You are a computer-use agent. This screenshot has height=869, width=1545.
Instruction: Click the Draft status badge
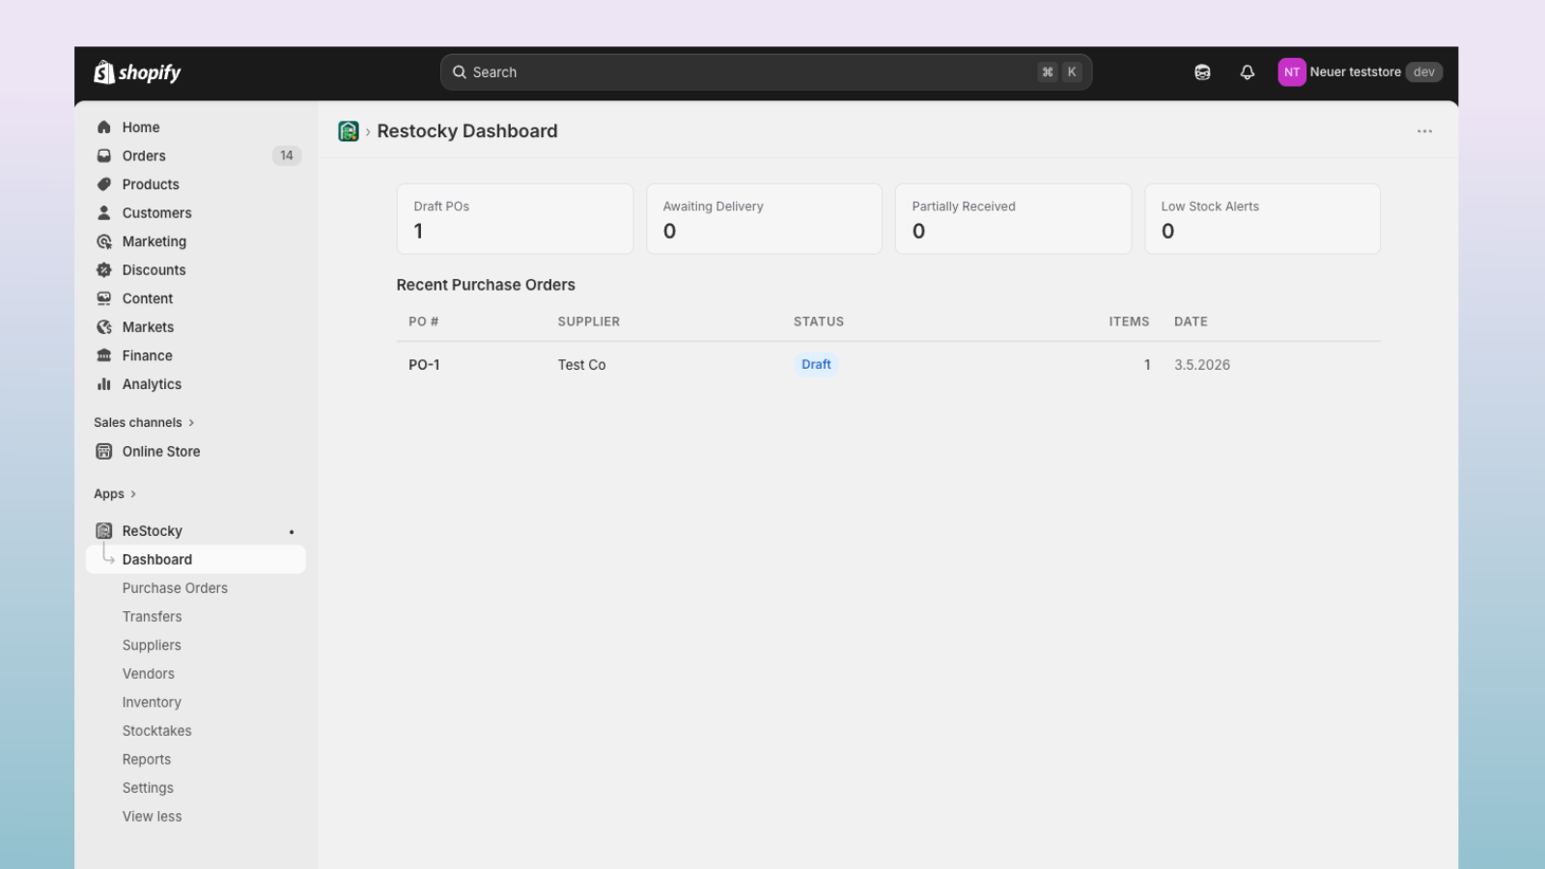click(x=816, y=365)
